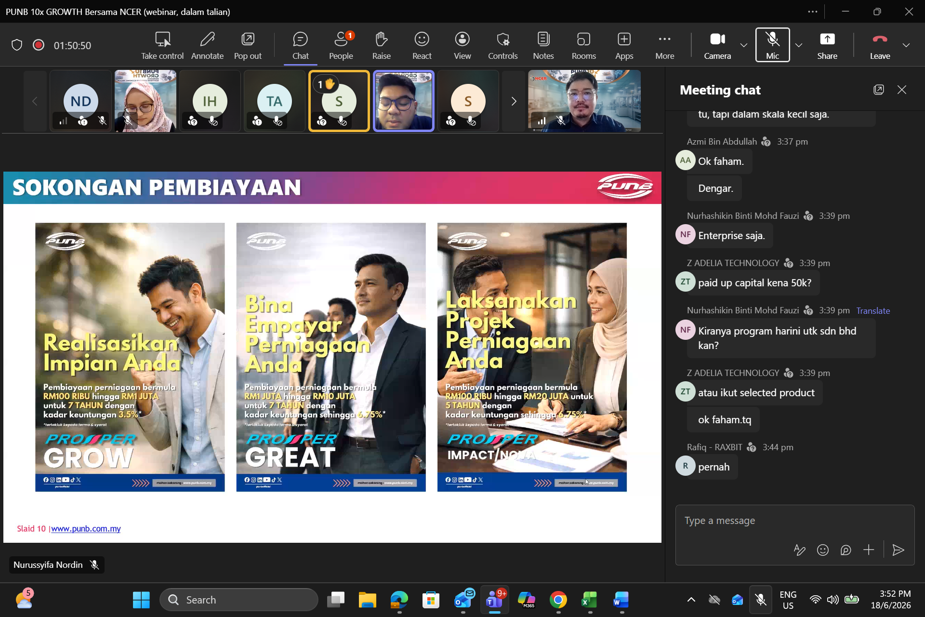The width and height of the screenshot is (925, 617).
Task: Click ZT avatar beside paid up capital message
Action: point(685,282)
